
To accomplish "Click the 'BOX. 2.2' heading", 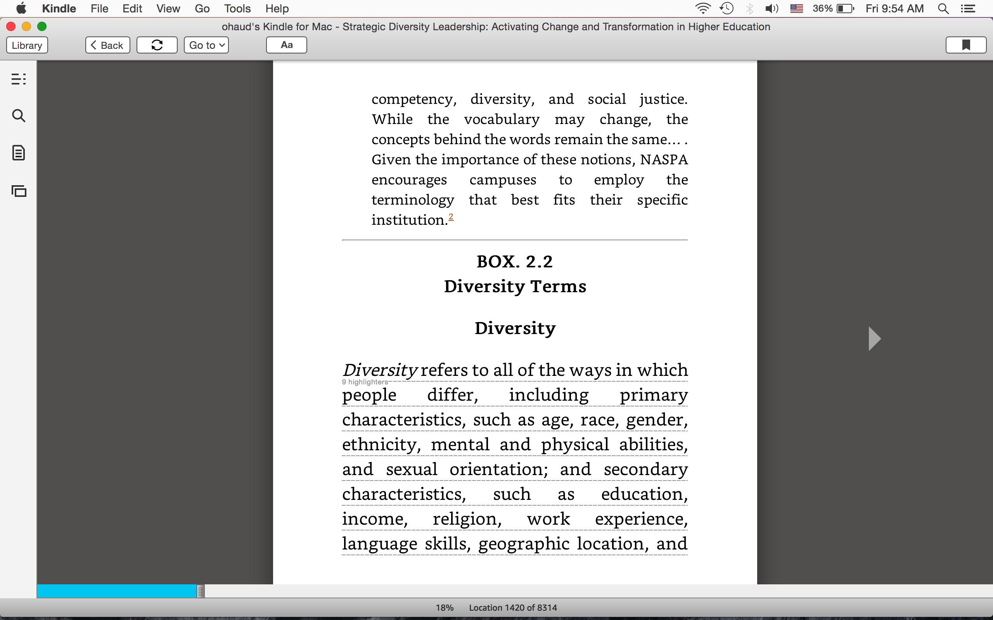I will pyautogui.click(x=515, y=262).
